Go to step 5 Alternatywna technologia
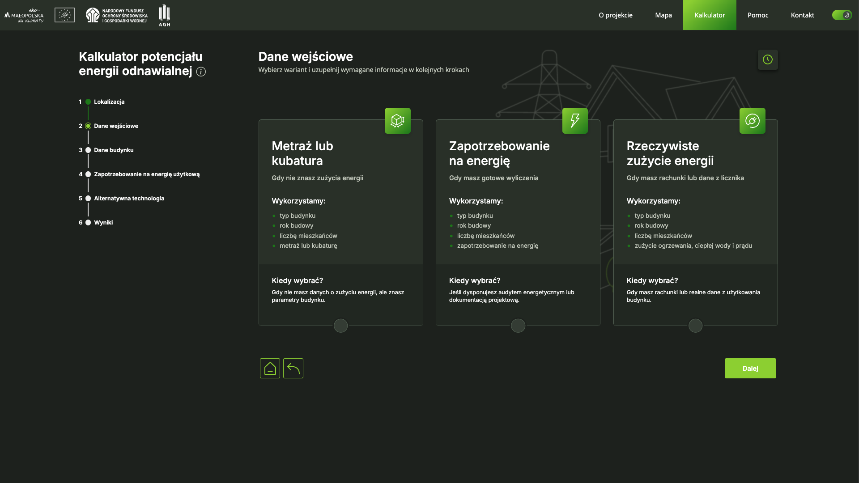 [122, 198]
